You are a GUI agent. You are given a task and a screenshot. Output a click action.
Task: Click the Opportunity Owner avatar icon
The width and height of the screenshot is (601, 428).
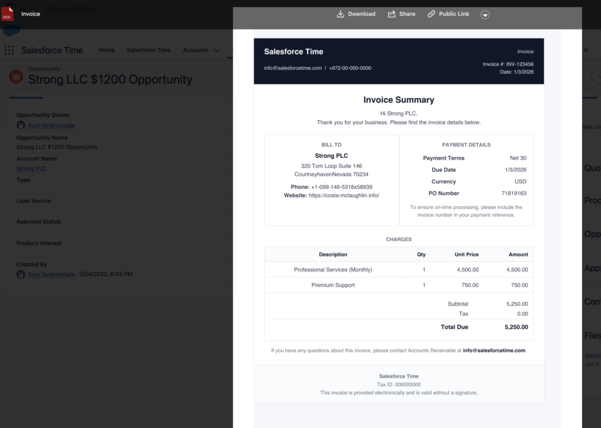[21, 125]
